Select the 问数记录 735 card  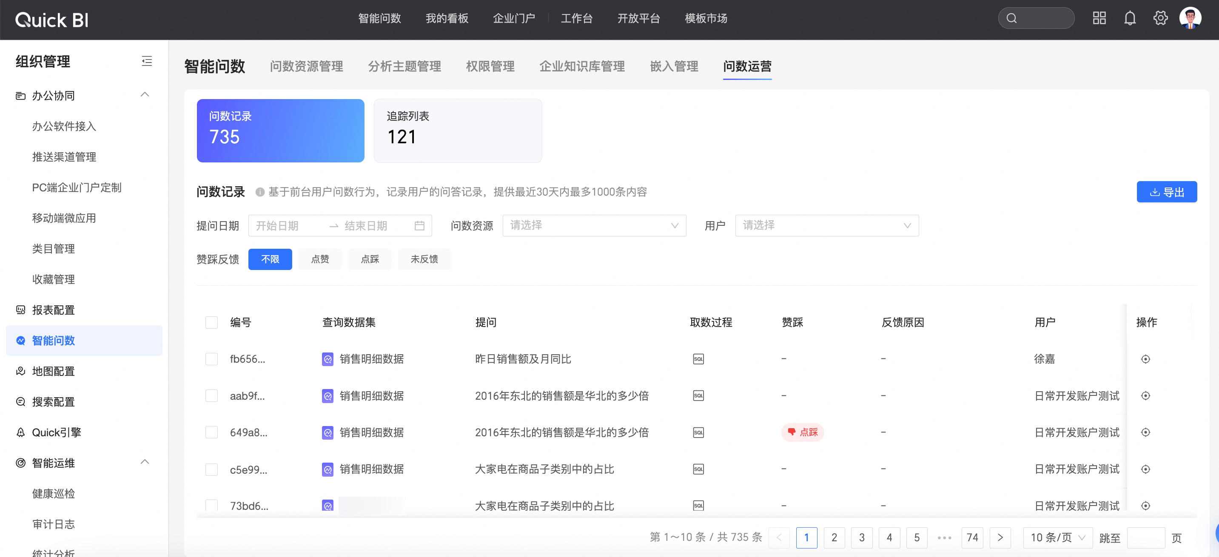[x=280, y=131]
